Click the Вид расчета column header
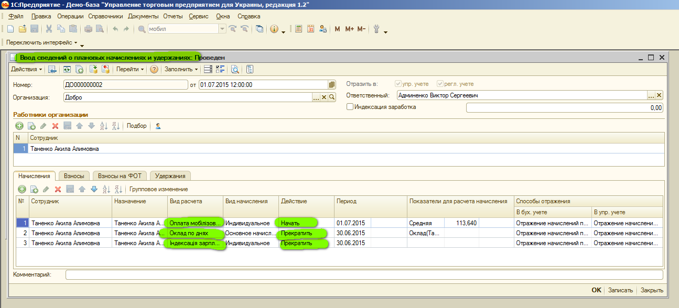 [x=196, y=201]
